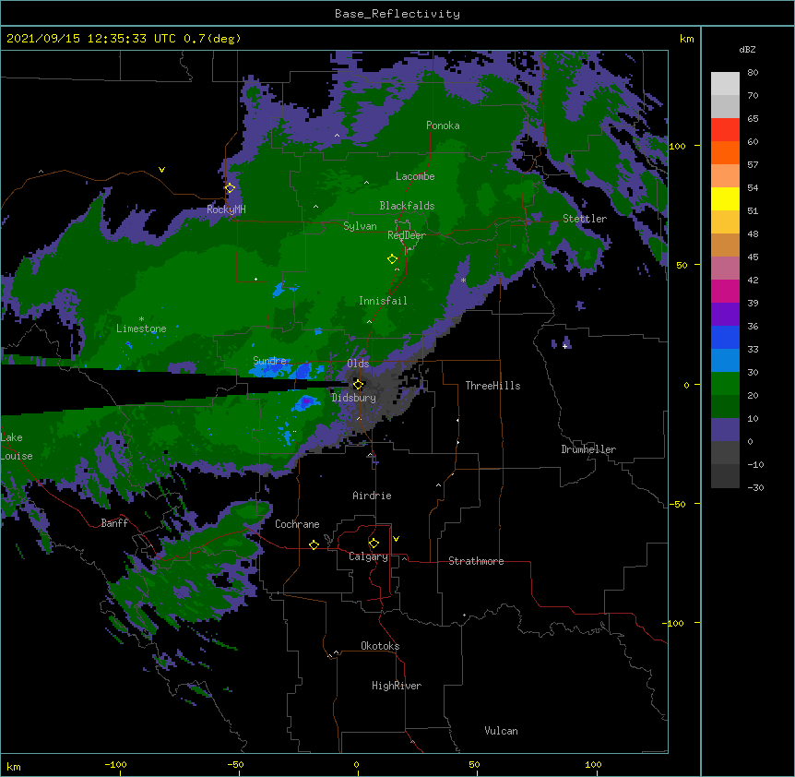Click the Innisfail town label
795x777 pixels.
pyautogui.click(x=383, y=301)
